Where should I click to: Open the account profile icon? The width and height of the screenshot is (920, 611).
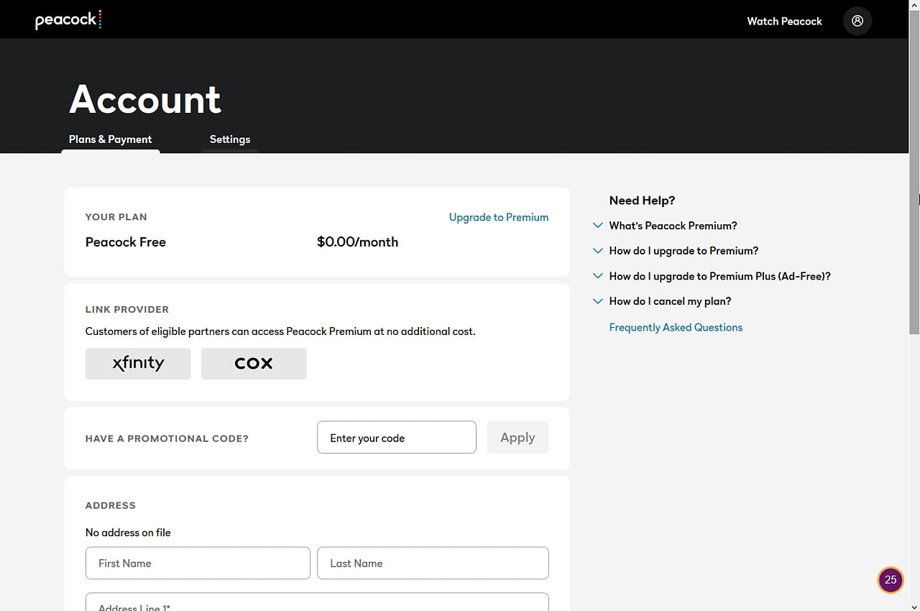coord(857,21)
